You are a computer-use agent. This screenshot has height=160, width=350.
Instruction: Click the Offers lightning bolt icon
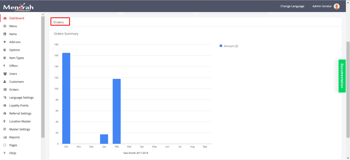click(x=4, y=66)
